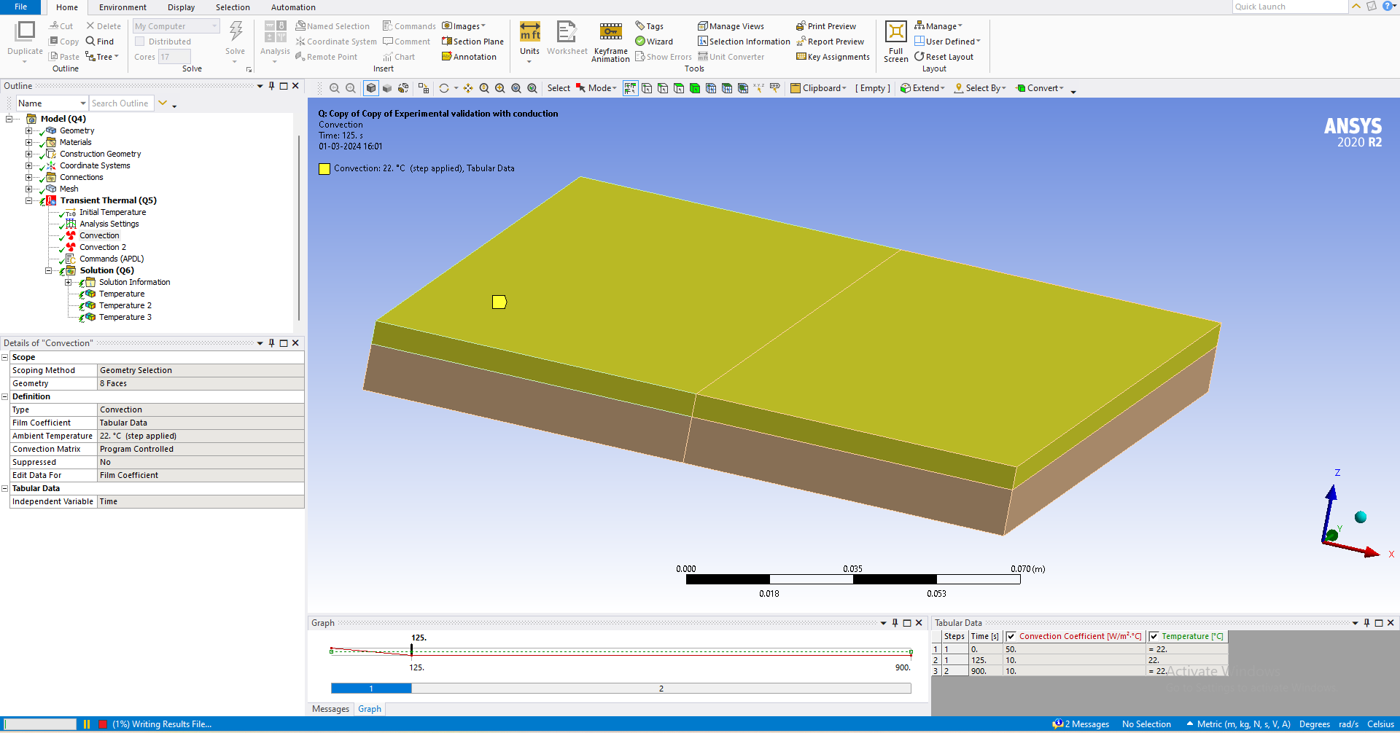Image resolution: width=1400 pixels, height=733 pixels.
Task: Collapse the Solution (Q6) node
Action: point(48,271)
